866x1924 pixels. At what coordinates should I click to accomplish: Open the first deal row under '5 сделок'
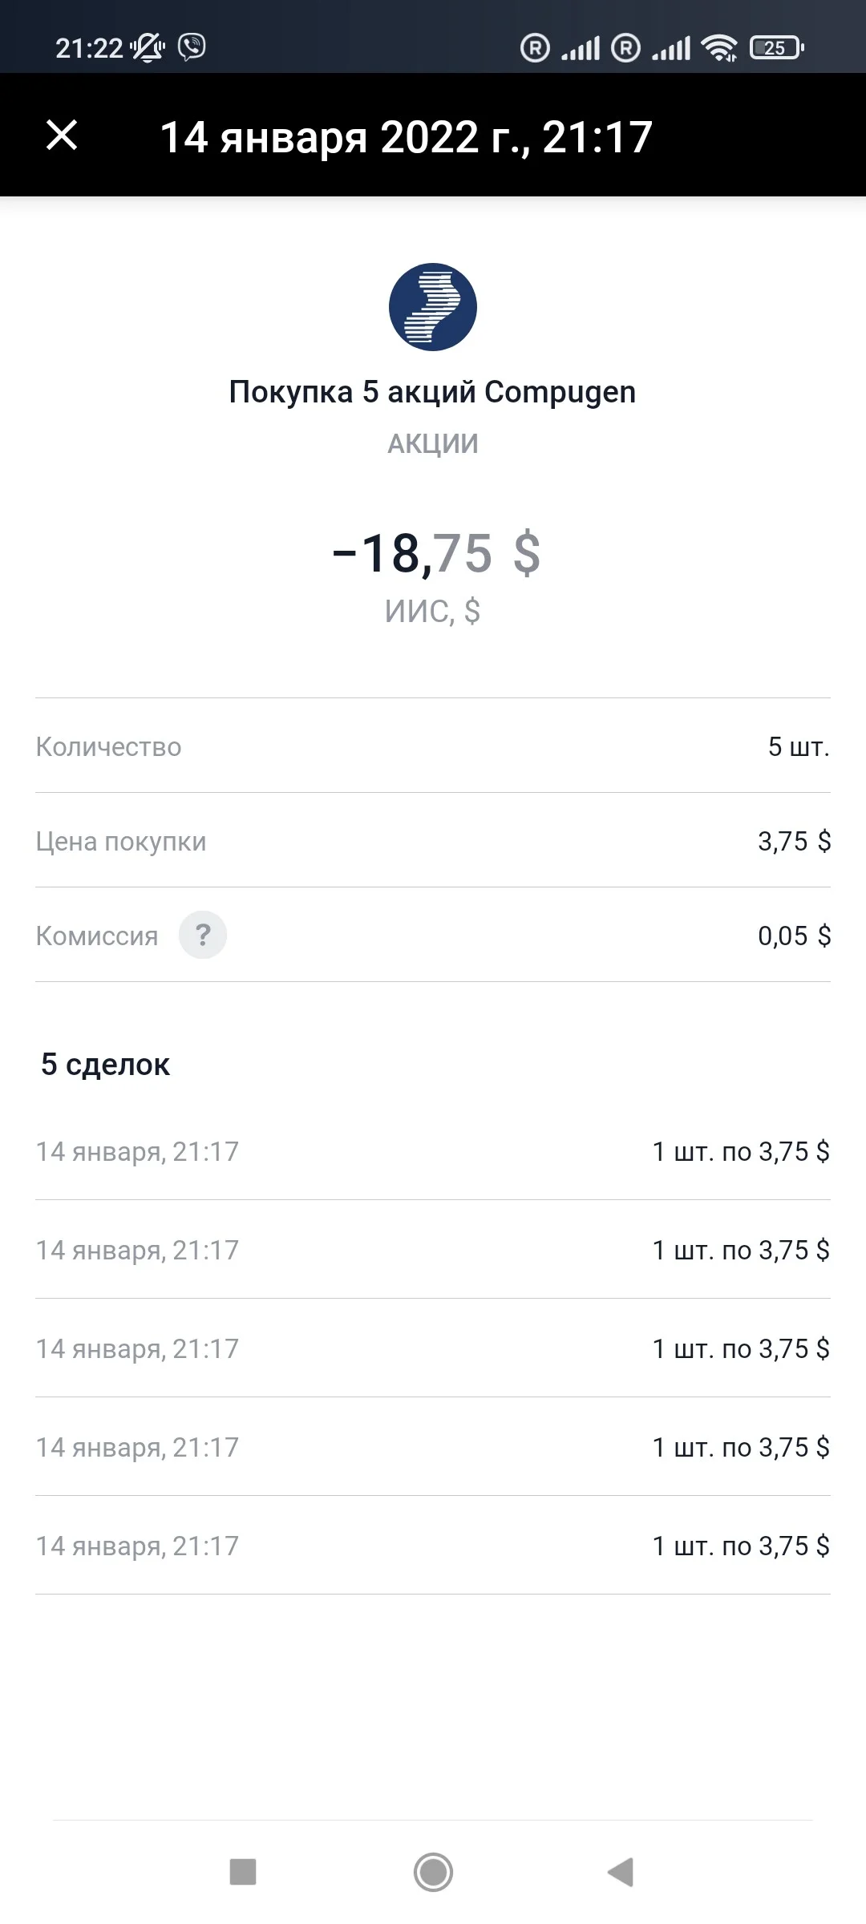click(433, 1151)
